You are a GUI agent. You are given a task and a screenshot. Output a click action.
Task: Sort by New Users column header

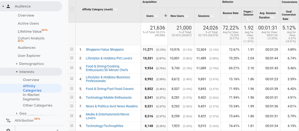tap(177, 16)
